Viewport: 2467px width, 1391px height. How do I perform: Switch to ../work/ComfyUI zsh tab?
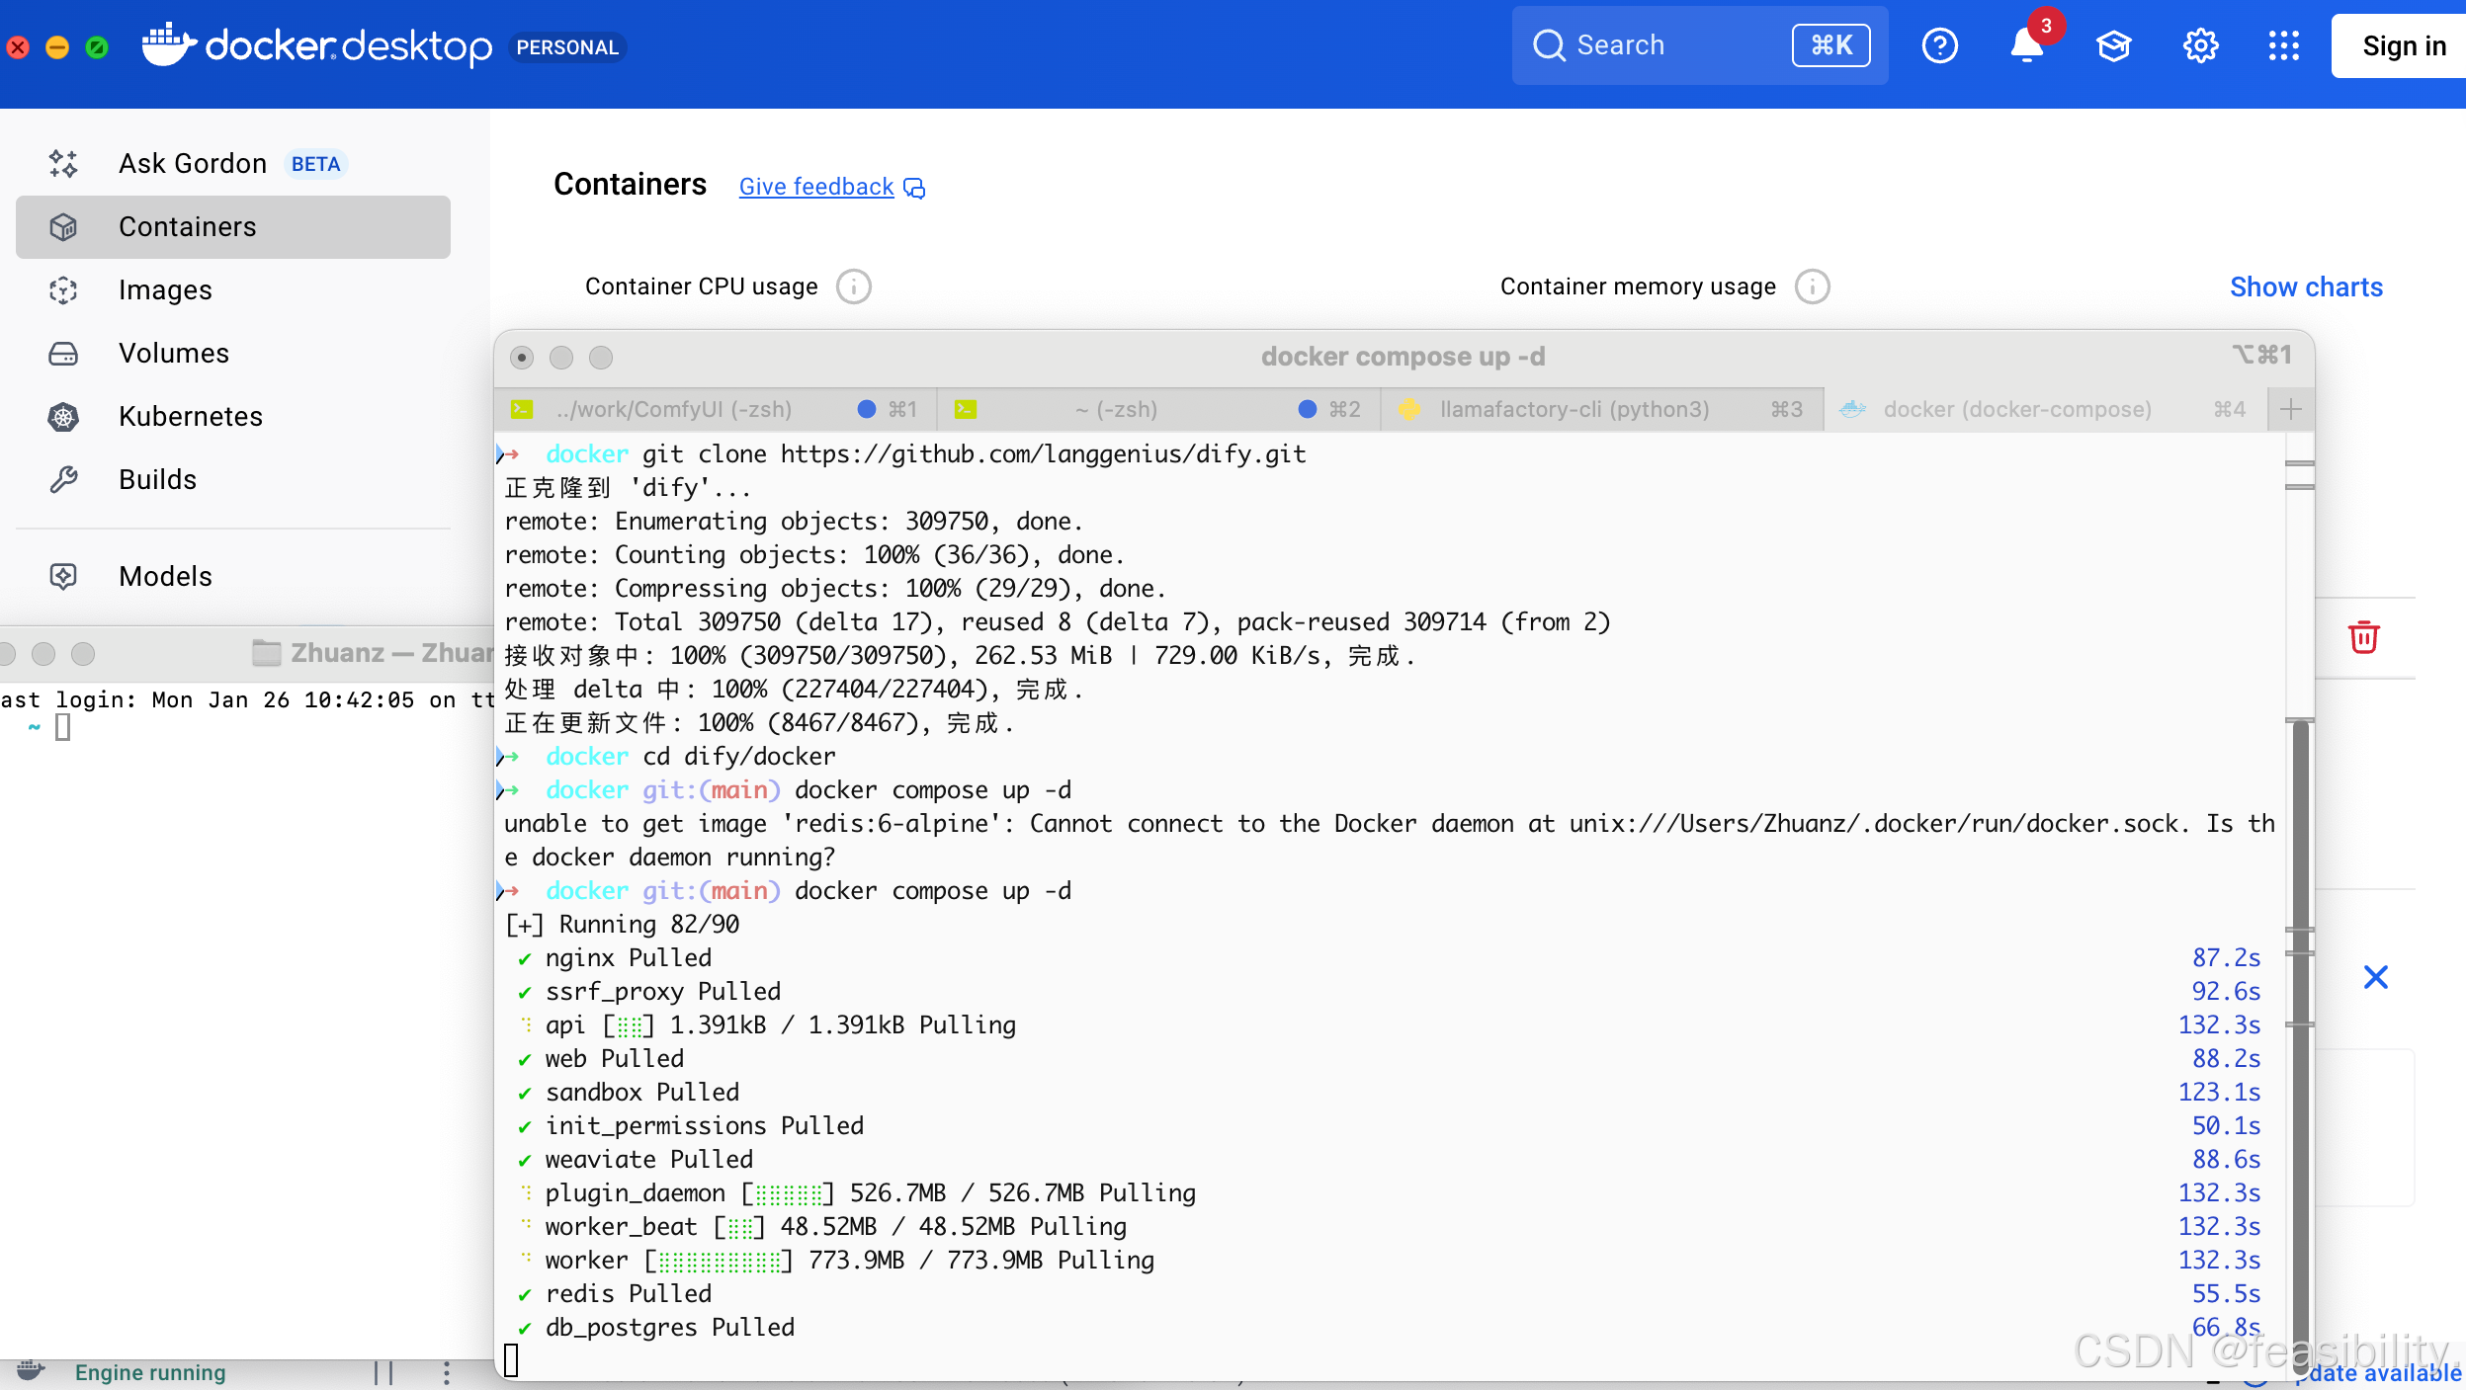click(x=674, y=410)
